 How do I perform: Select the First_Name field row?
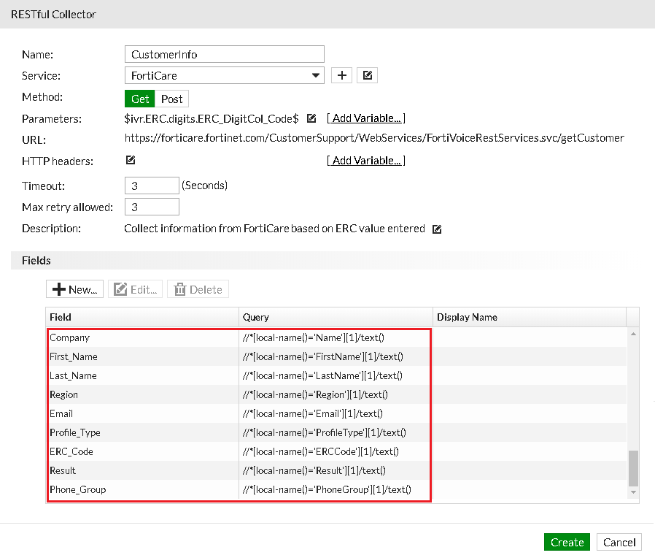(336, 356)
